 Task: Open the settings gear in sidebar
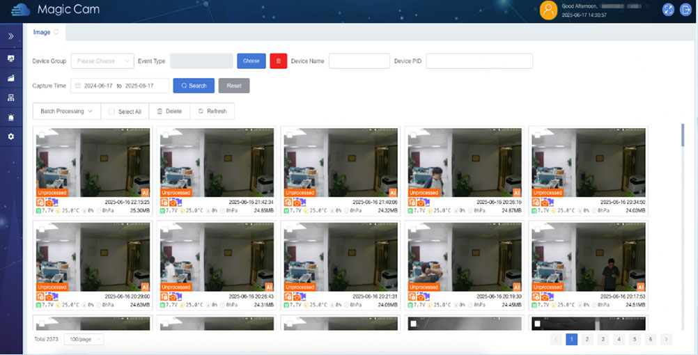[11, 136]
